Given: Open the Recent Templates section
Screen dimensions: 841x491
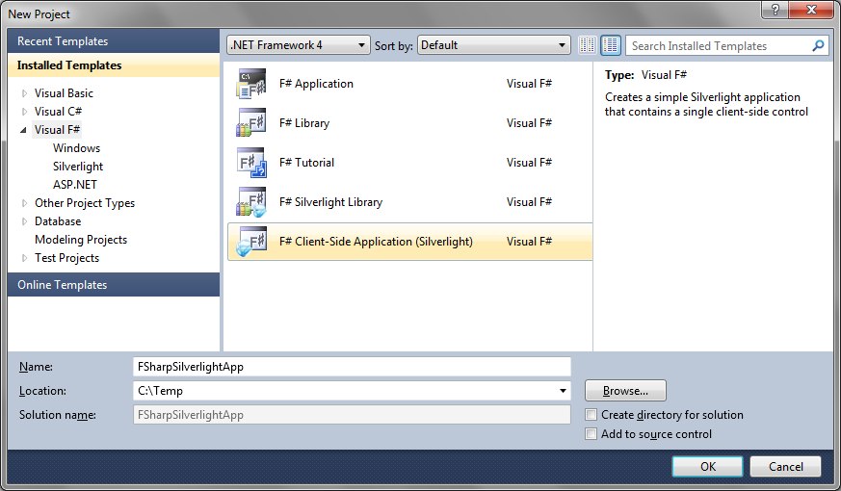Looking at the screenshot, I should (x=114, y=41).
